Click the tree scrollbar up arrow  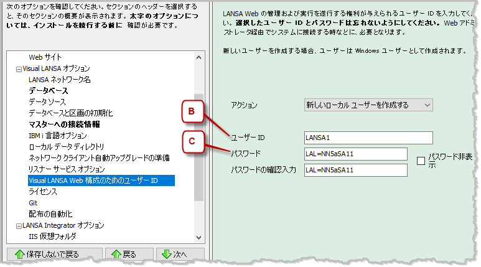(198, 57)
